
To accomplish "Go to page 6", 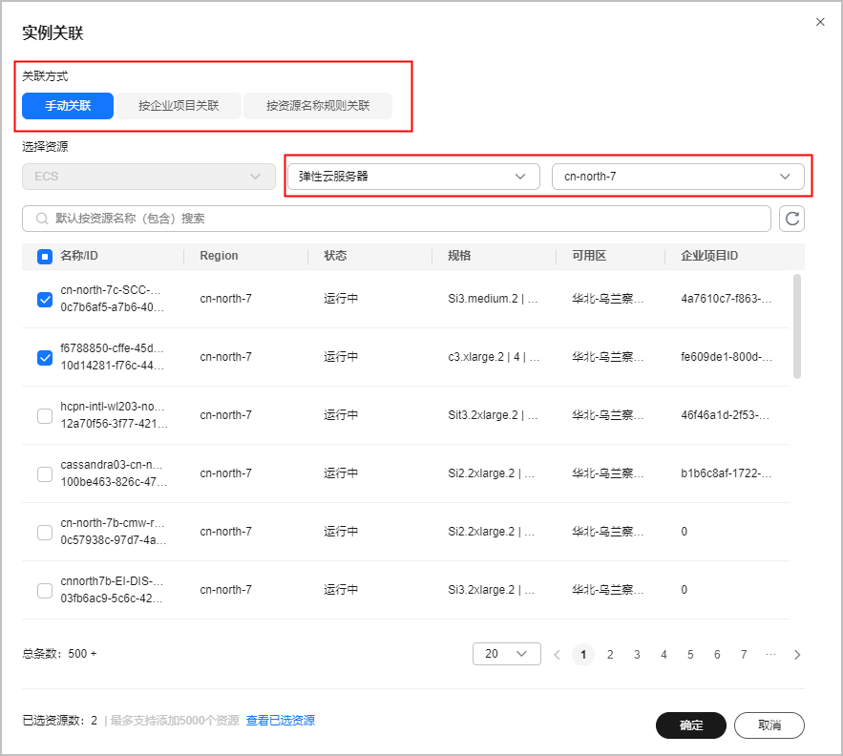I will pos(717,655).
